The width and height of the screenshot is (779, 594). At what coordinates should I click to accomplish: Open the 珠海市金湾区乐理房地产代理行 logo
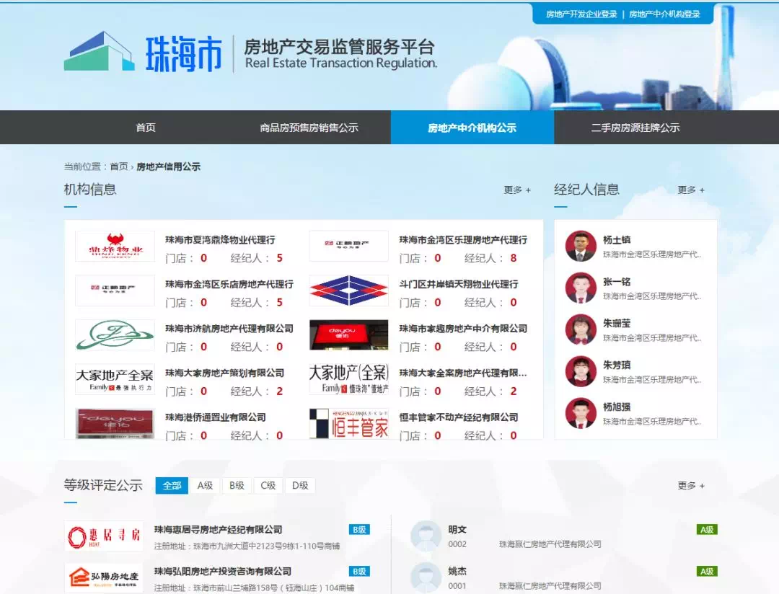349,246
